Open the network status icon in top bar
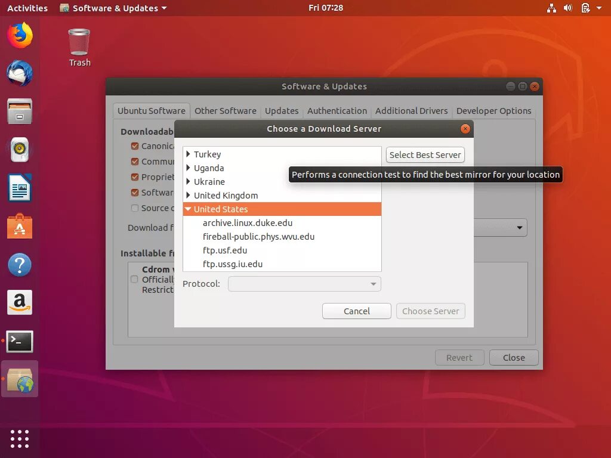Screen dimensions: 611x458 [551, 8]
